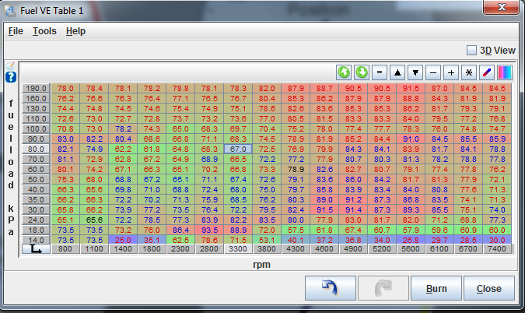Click the equals set-value icon
Viewport: 525px width, 313px height.
[380, 72]
